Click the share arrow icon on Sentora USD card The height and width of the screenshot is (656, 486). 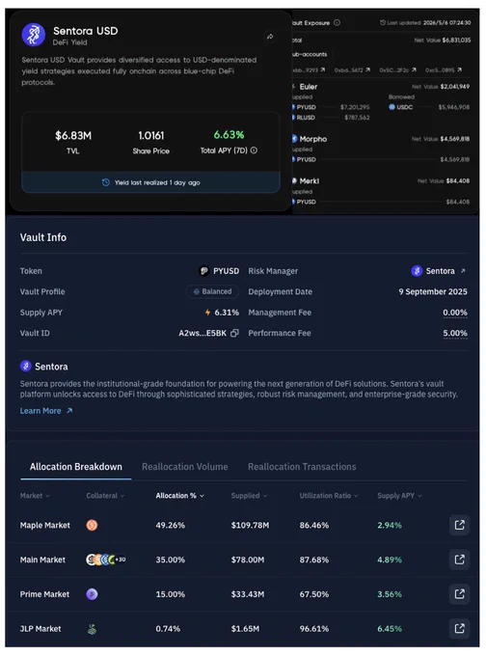click(x=270, y=37)
